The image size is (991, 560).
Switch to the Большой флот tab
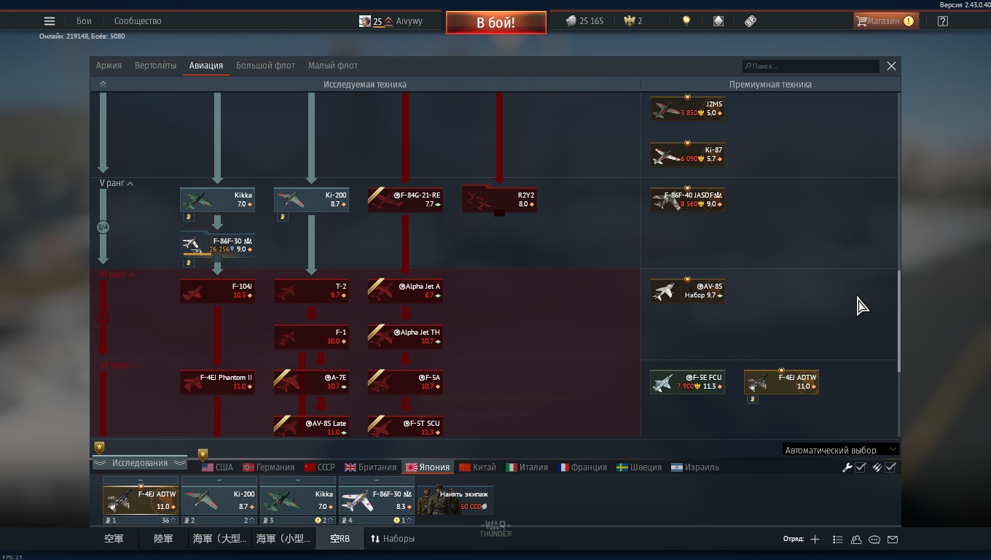pyautogui.click(x=265, y=66)
